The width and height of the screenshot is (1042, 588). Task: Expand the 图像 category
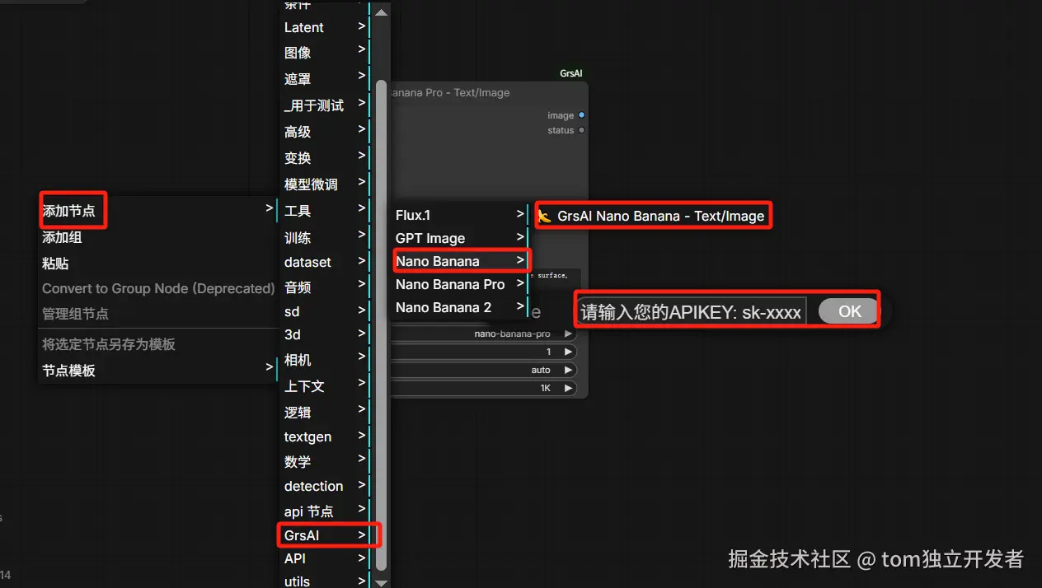(x=325, y=53)
